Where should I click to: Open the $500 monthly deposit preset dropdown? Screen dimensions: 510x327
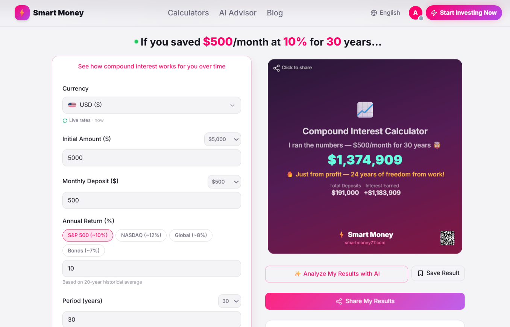point(224,182)
